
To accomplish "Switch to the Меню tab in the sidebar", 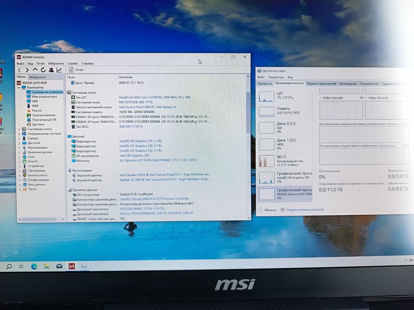I will pos(21,77).
